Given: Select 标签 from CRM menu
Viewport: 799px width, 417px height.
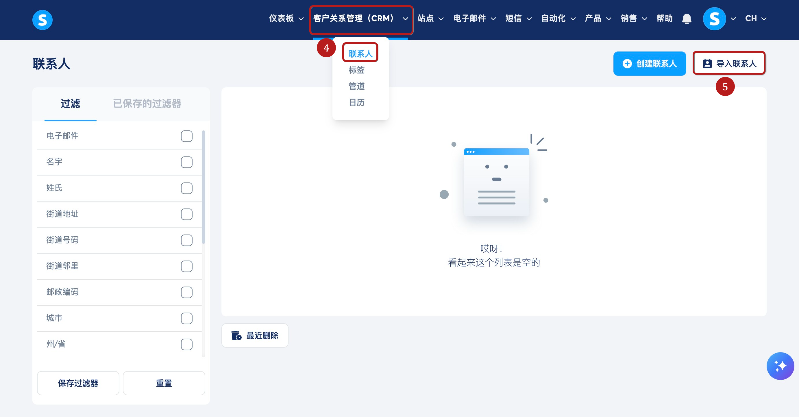Looking at the screenshot, I should (356, 70).
